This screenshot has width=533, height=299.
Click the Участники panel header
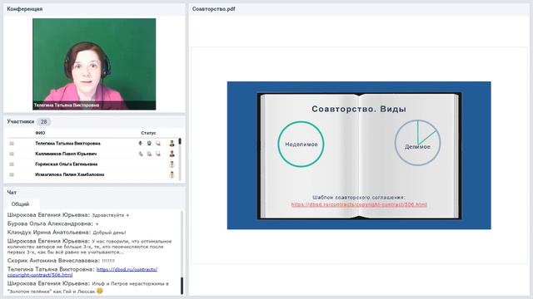pos(20,121)
